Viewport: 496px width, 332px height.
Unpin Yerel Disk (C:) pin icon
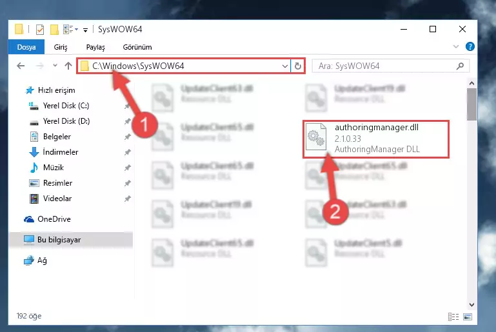pyautogui.click(x=127, y=106)
